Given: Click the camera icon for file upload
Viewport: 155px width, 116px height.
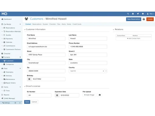Looking at the screenshot, I should [100, 95].
